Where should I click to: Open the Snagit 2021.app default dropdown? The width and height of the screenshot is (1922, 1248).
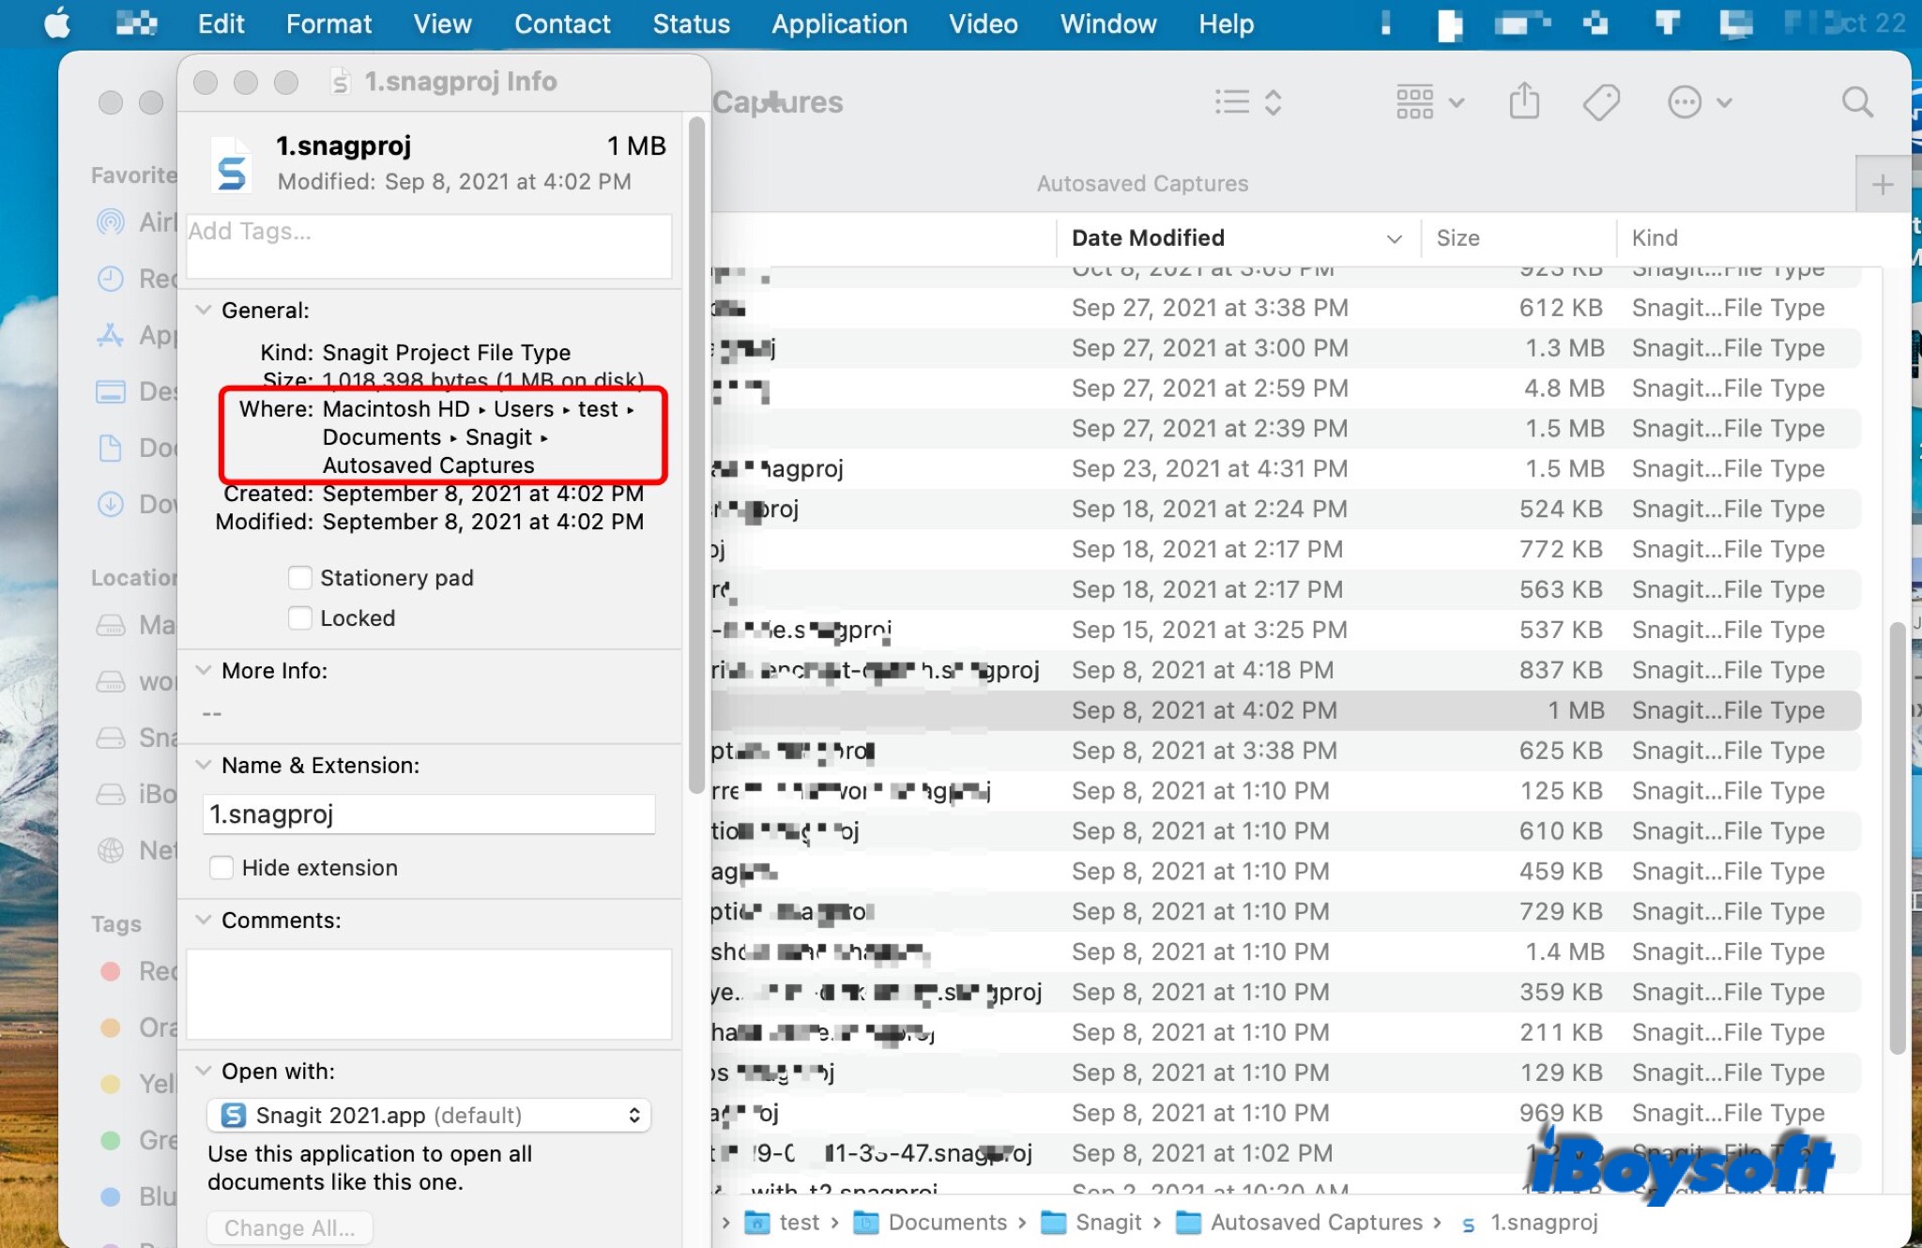[429, 1115]
